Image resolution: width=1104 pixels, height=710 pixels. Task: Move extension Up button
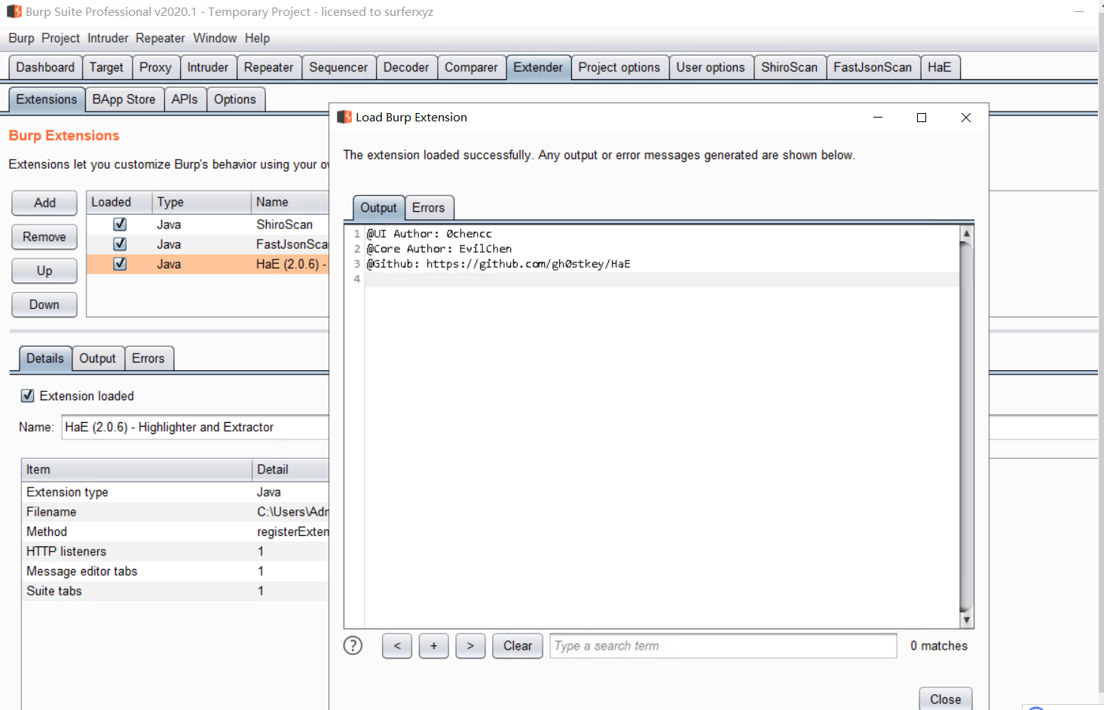(44, 271)
